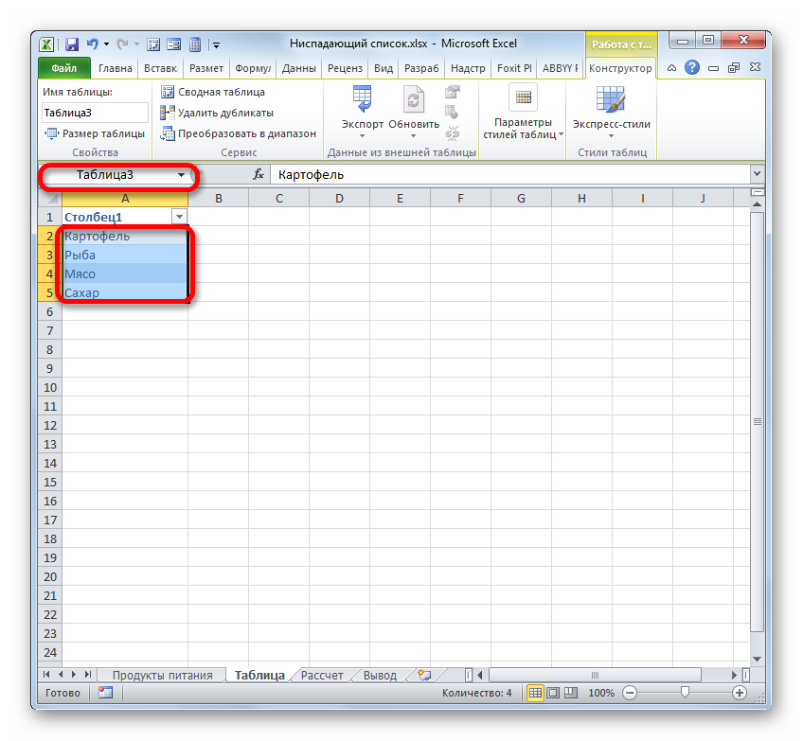Viewport: 803px width, 741px height.
Task: Go to first sheet navigation arrow
Action: click(47, 675)
